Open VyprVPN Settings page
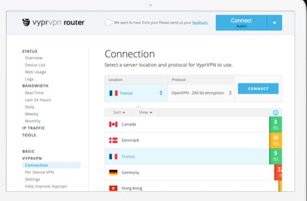 point(32,179)
